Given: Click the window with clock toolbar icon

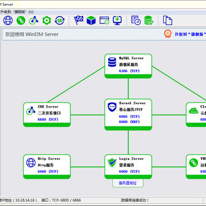Looking at the screenshot, I should point(104,21).
